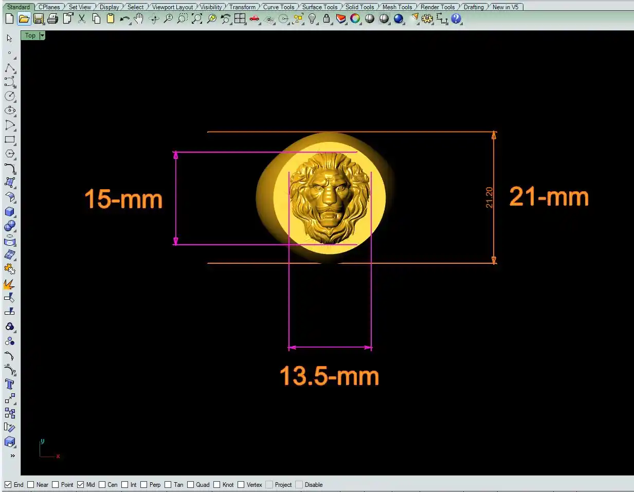Click the Disable osnap button
This screenshot has width=634, height=492.
point(299,484)
